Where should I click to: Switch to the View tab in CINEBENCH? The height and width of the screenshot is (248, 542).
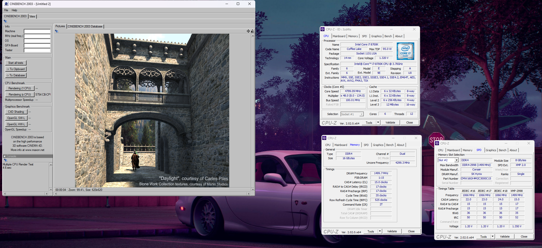(32, 16)
